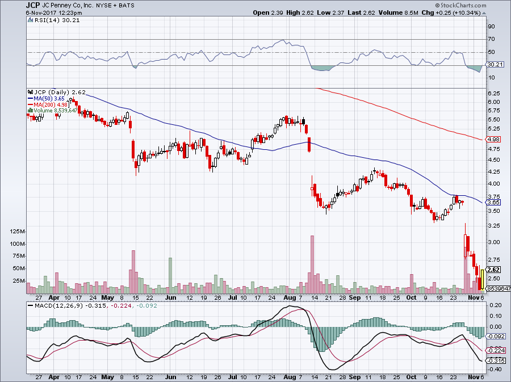The width and height of the screenshot is (511, 382).
Task: Click the JCP ticker symbol in header
Action: [32, 5]
